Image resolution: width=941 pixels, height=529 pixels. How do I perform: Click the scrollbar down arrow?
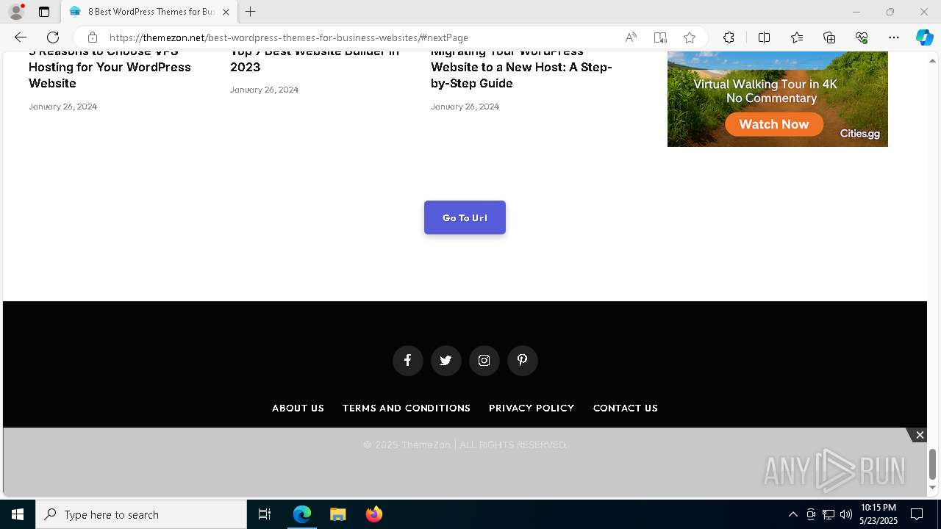[x=933, y=488]
